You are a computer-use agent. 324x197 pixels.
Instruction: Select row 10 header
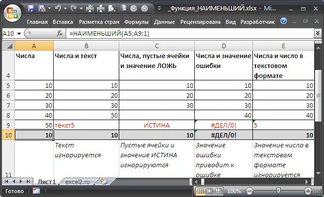tap(8, 135)
